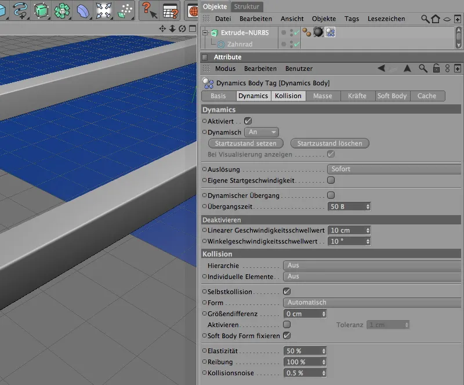Open the particle emitter icon
This screenshot has height=385, width=464.
(x=125, y=10)
